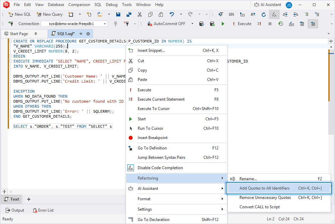
Task: Click the Execute button in the toolbar
Action: [x=242, y=24]
